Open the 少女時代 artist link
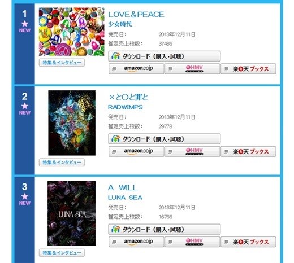 coord(120,24)
